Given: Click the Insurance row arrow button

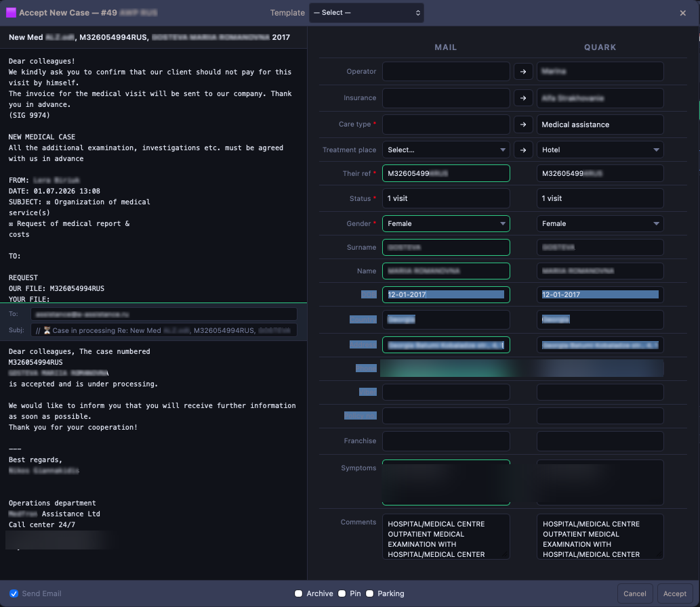Looking at the screenshot, I should 522,98.
